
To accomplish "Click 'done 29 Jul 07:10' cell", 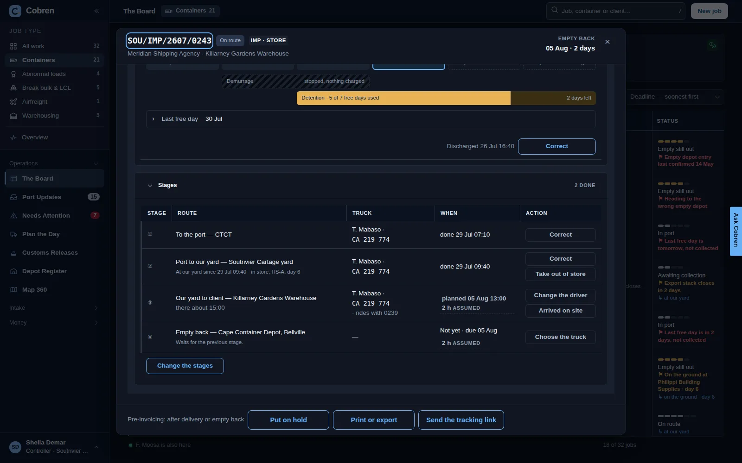I will click(465, 235).
